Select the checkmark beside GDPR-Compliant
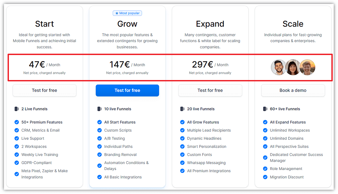 coord(16,162)
